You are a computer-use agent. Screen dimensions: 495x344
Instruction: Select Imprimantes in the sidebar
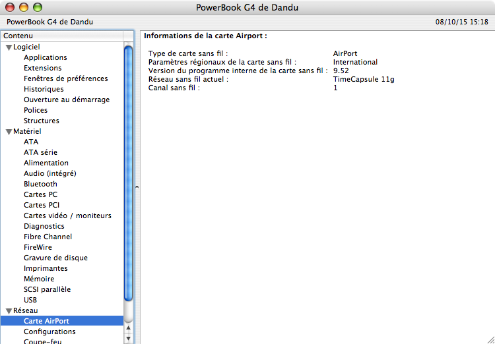(x=46, y=268)
